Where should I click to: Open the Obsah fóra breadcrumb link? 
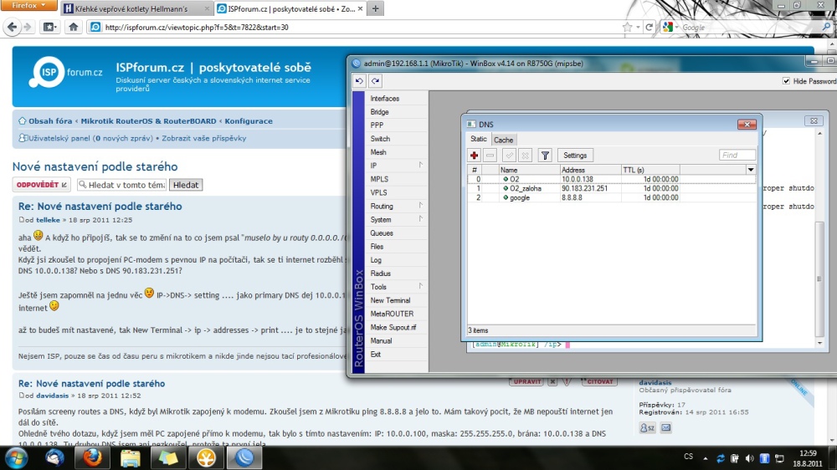[50, 121]
